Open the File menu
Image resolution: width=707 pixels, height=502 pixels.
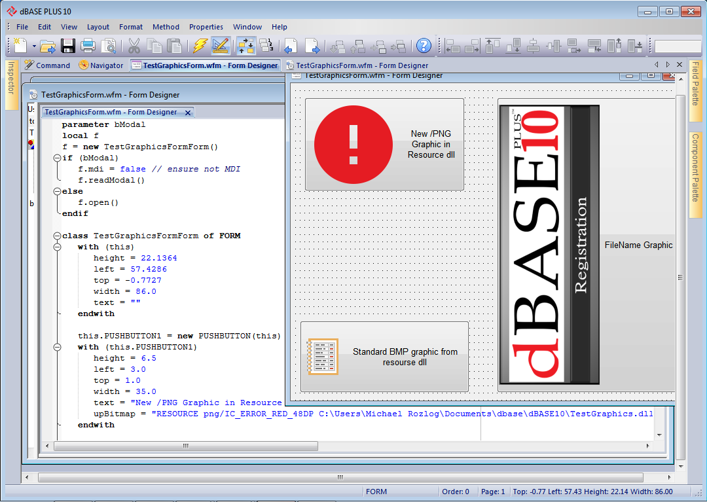[x=22, y=27]
